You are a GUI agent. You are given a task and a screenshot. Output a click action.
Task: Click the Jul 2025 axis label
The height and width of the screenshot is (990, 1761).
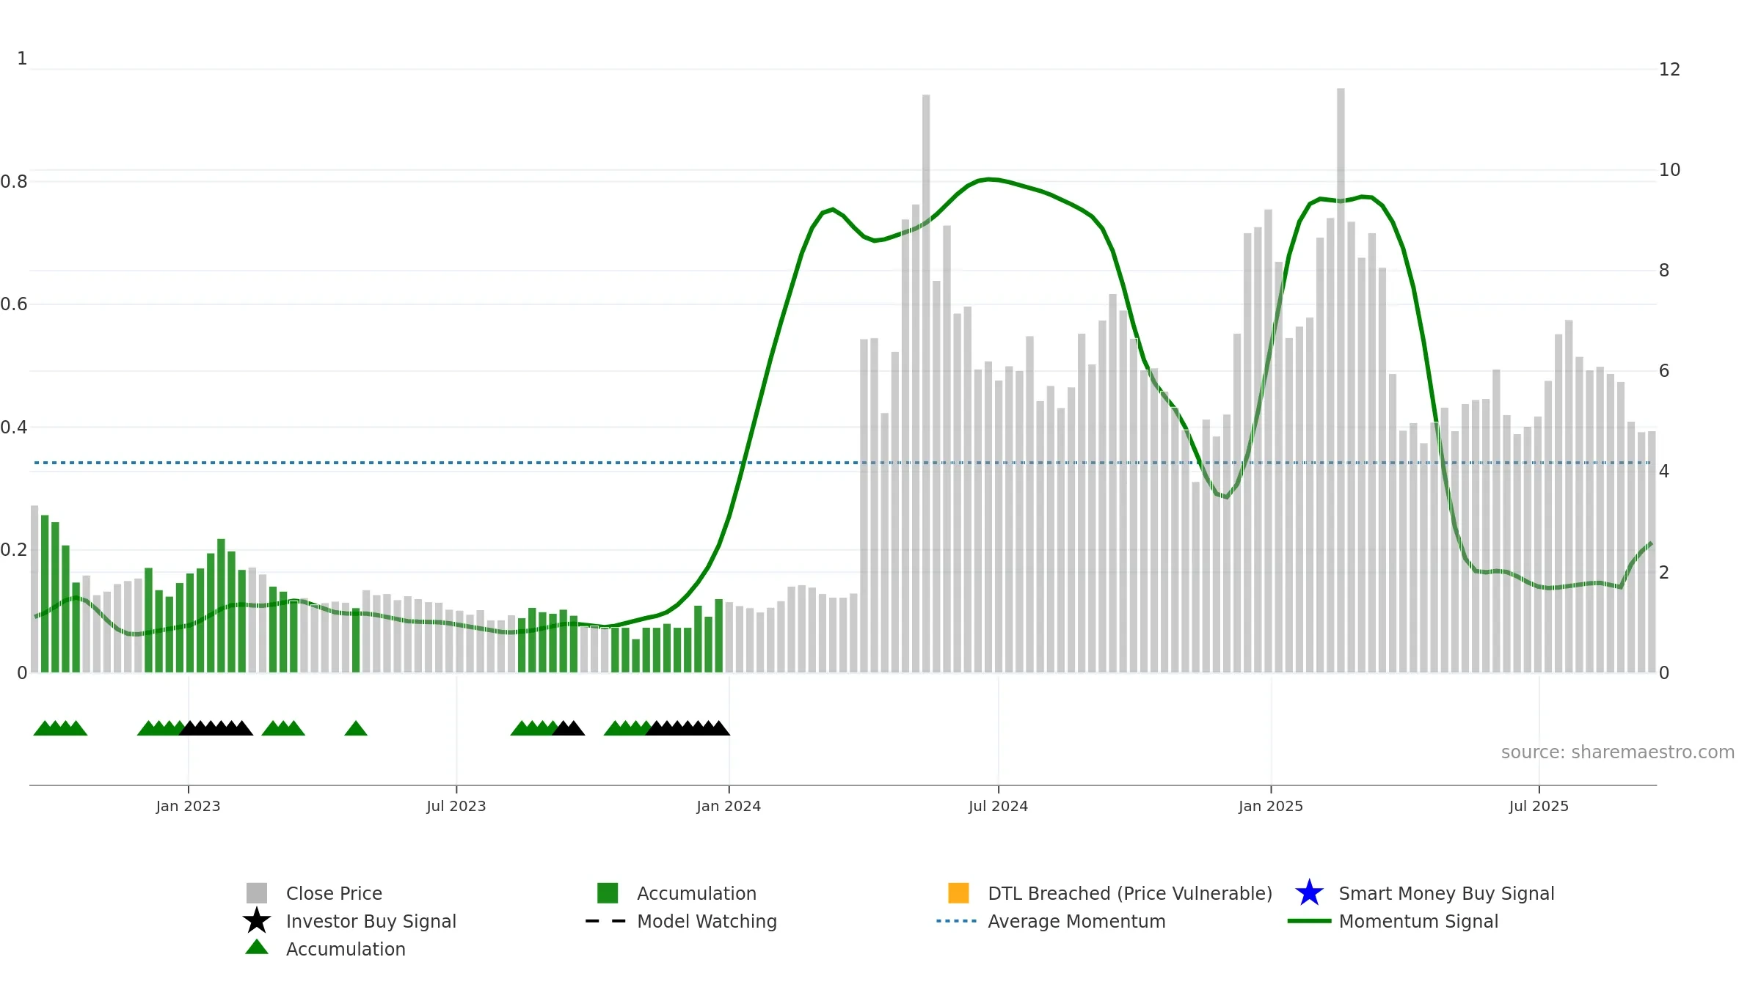pos(1539,807)
